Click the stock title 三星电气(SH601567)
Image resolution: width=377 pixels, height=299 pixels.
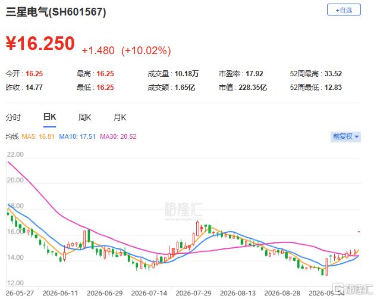[x=56, y=12]
